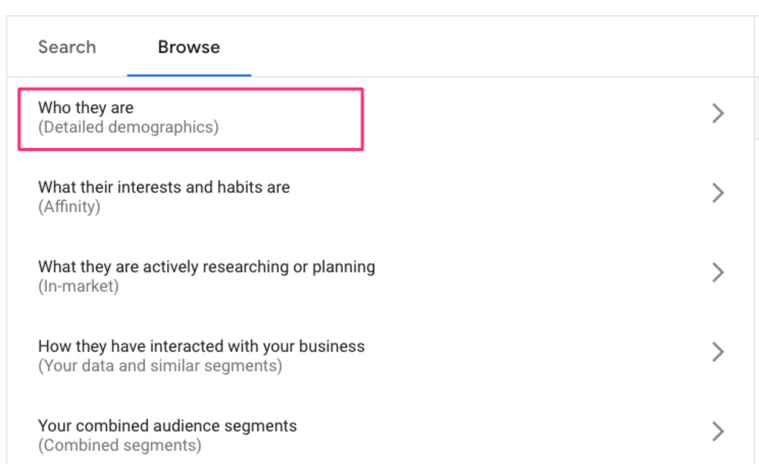The width and height of the screenshot is (759, 464).
Task: Expand the Affinity row chevron arrow
Action: (x=717, y=193)
